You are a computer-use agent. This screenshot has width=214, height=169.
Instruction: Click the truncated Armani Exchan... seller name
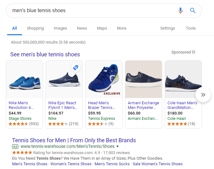143,119
